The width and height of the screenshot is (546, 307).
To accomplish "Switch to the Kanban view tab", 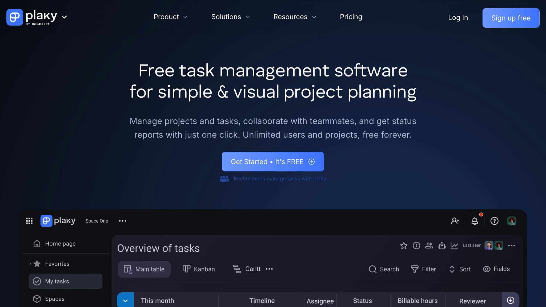I will pyautogui.click(x=199, y=269).
